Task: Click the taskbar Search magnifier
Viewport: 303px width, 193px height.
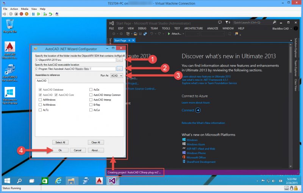Action: 19,181
